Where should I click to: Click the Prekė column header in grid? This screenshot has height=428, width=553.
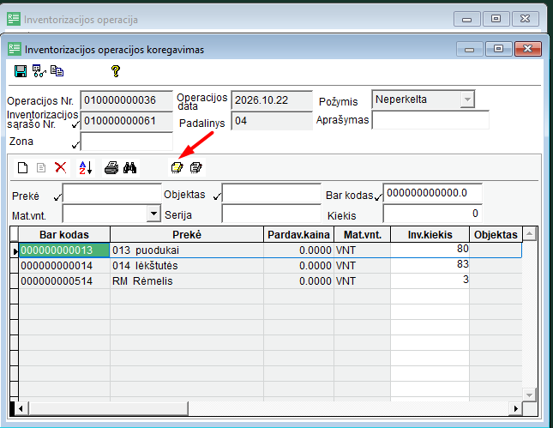coord(187,235)
